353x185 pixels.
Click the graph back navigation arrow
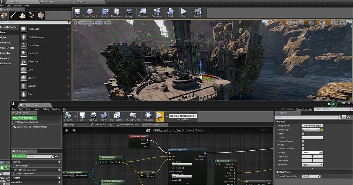[x=67, y=130]
